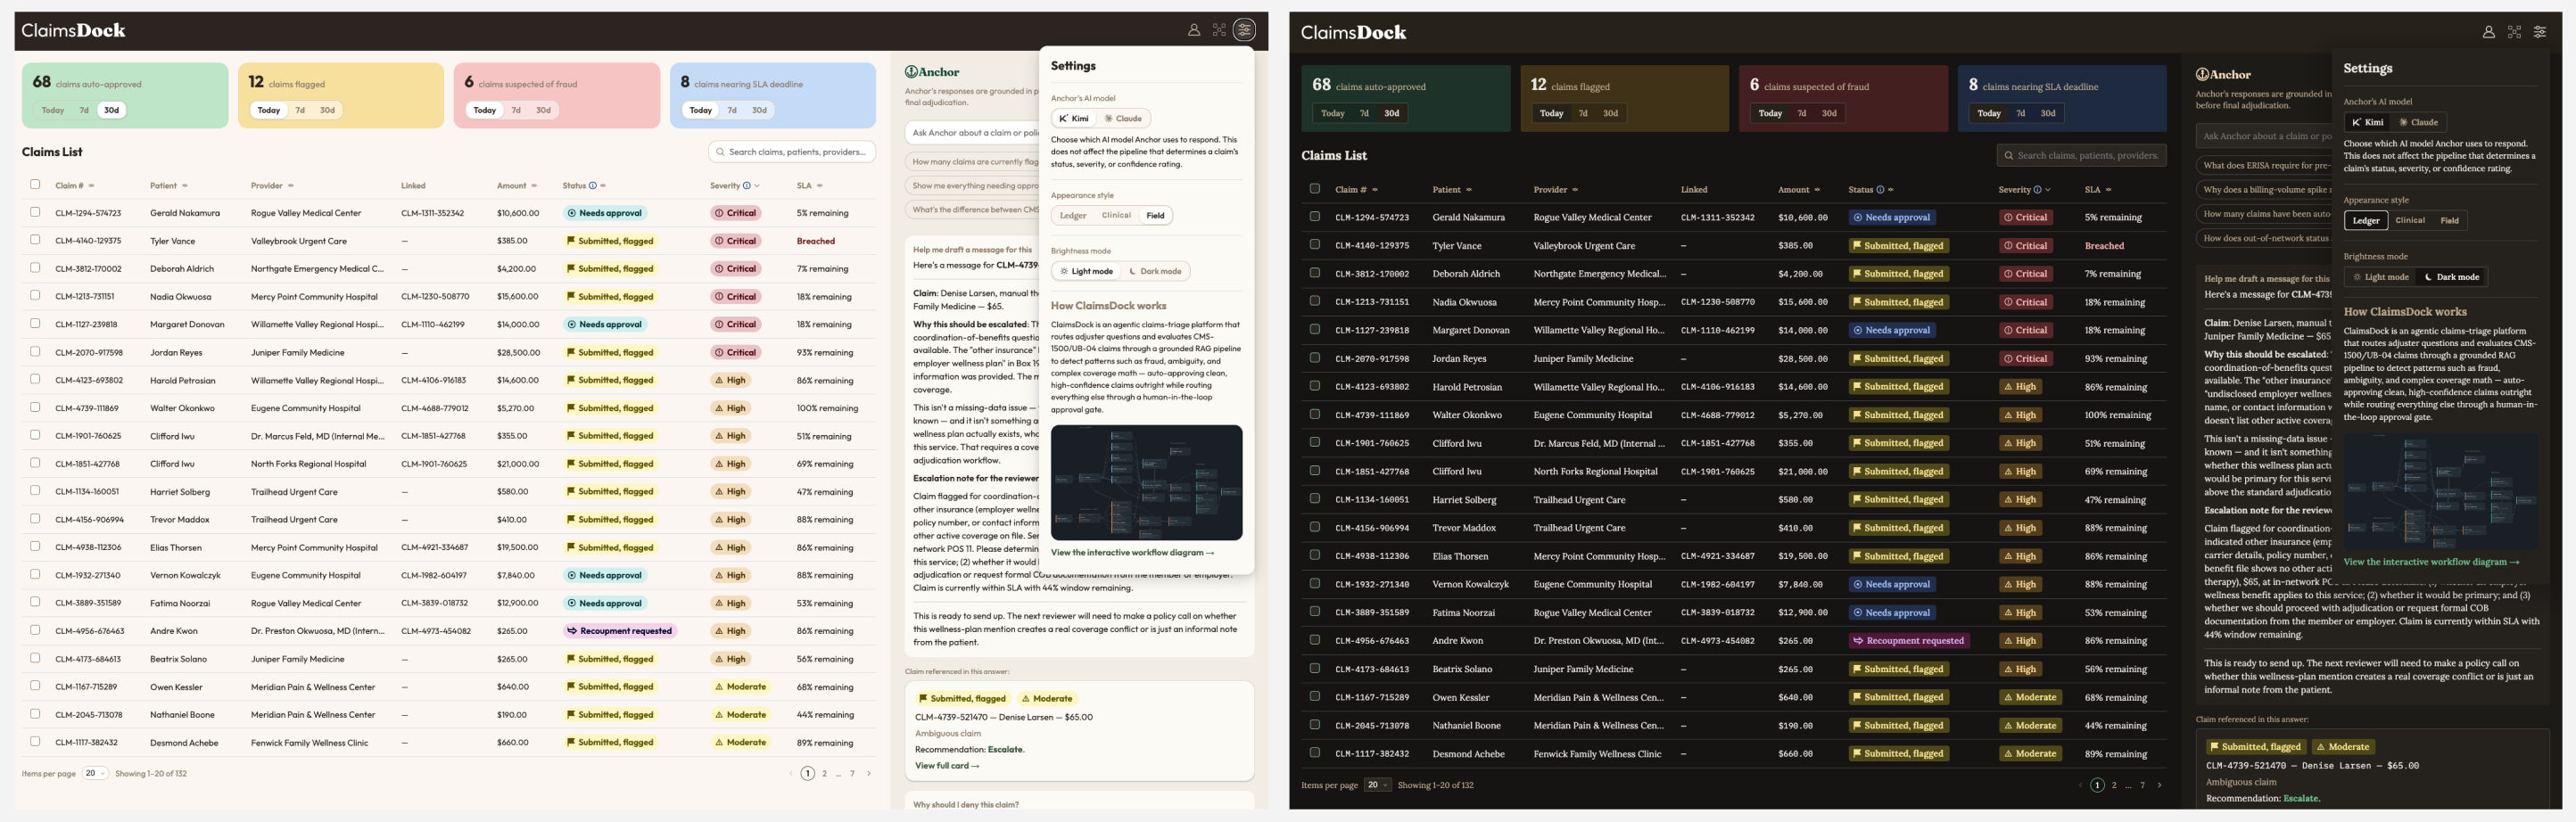Select Today on auto-approved card in dark window
Screen dimensions: 2576x822
1333,113
